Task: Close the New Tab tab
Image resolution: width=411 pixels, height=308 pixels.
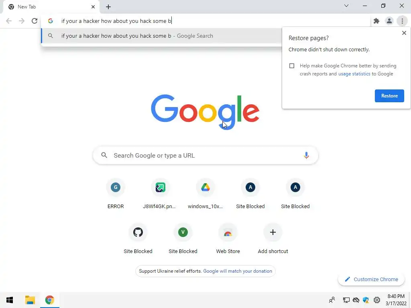Action: [x=93, y=7]
